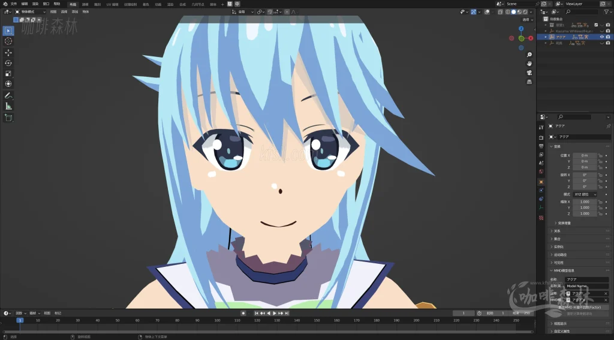Open the Output properties tab
This screenshot has width=614, height=340.
coord(541,146)
